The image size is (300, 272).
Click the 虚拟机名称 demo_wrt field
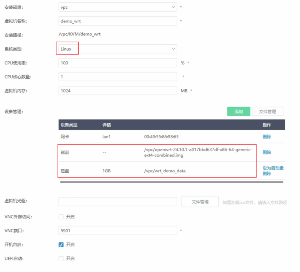(x=117, y=21)
